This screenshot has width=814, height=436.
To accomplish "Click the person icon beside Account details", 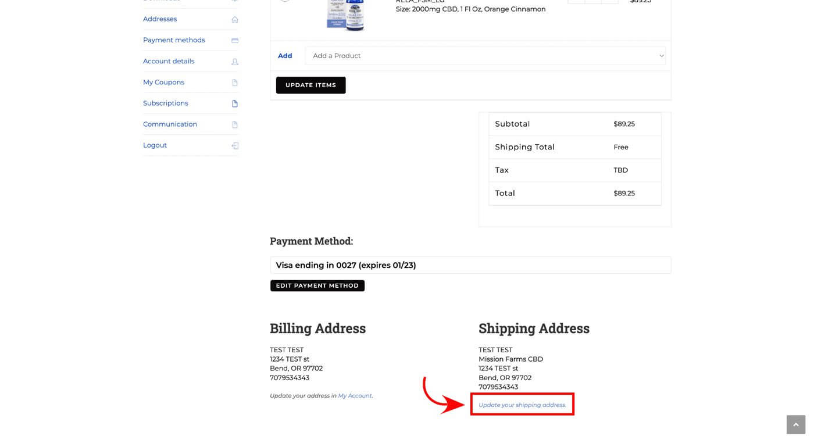I will click(x=235, y=62).
